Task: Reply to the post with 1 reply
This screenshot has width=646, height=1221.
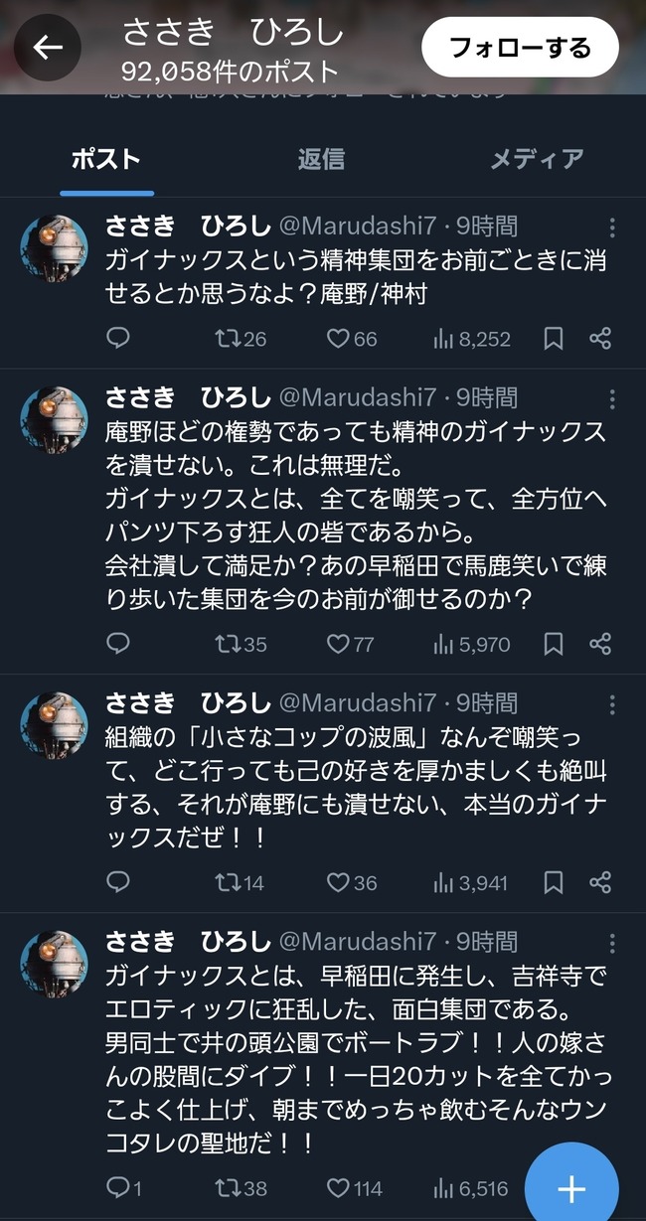Action: tap(118, 1187)
